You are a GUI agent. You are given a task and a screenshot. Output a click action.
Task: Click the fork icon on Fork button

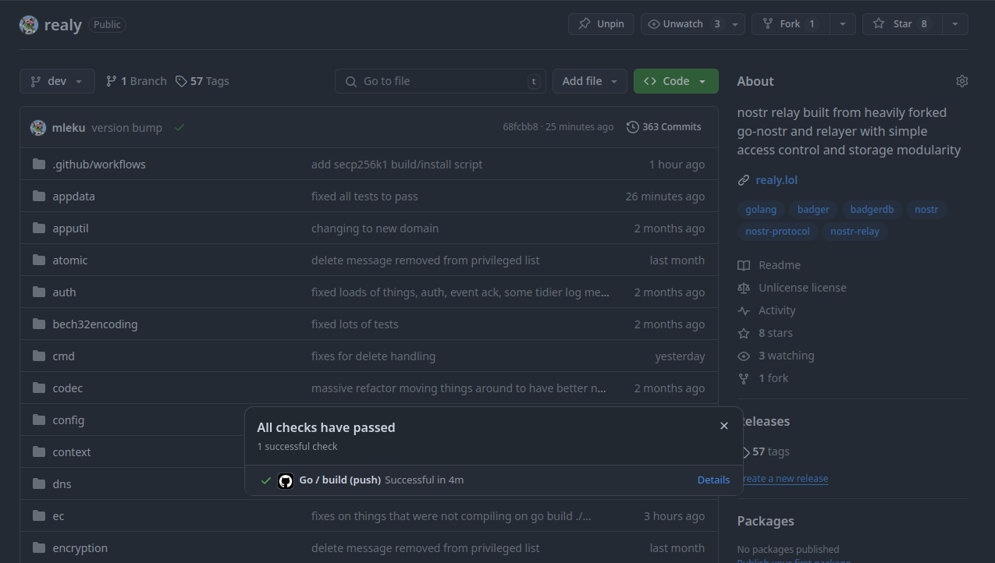[768, 24]
